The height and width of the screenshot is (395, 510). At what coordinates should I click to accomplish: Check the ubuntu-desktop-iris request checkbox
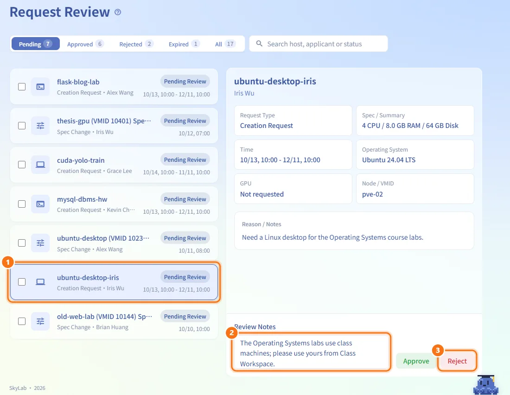point(22,282)
